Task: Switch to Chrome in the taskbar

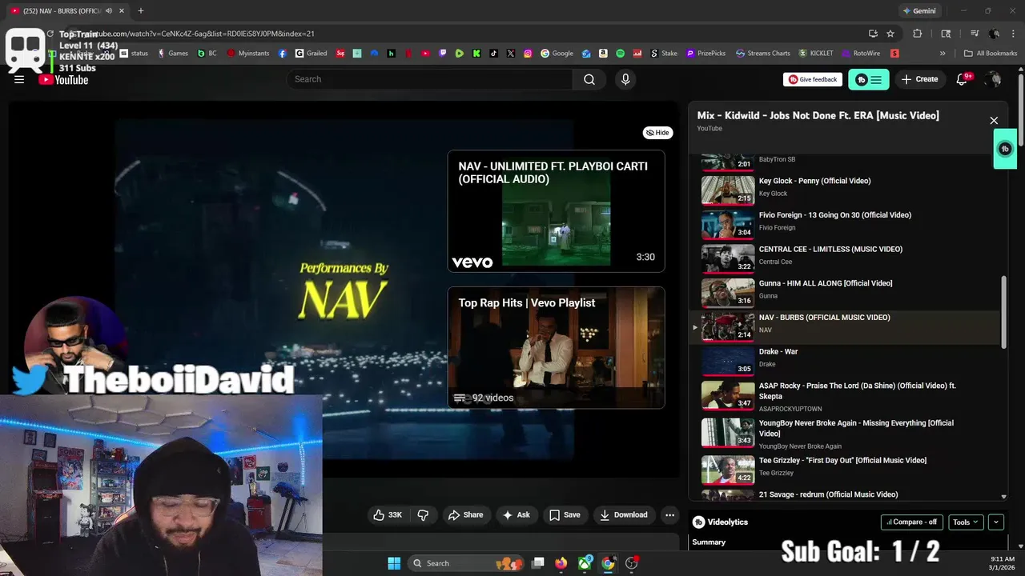Action: (609, 563)
